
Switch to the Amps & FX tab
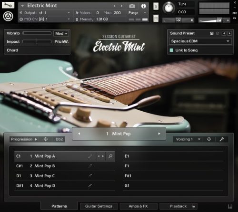point(138,206)
